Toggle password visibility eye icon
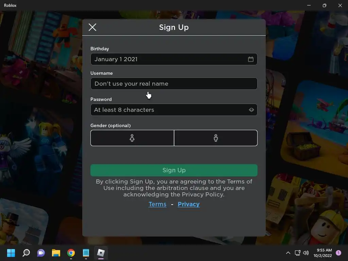This screenshot has height=261, width=348. [251, 110]
